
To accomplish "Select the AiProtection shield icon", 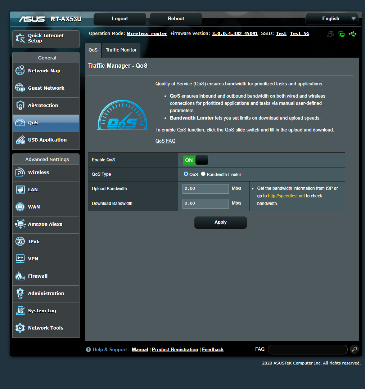I will pyautogui.click(x=20, y=105).
